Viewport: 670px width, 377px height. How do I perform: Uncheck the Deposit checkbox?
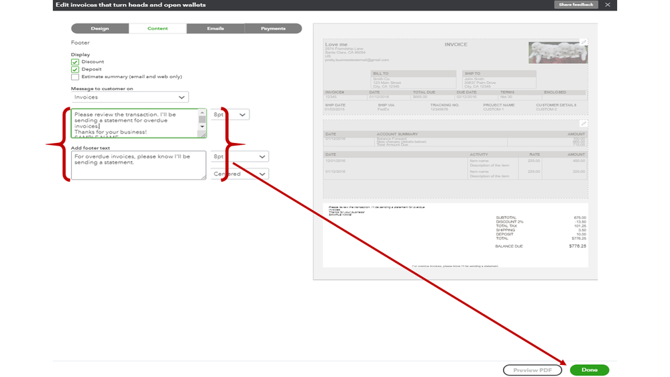pos(74,69)
